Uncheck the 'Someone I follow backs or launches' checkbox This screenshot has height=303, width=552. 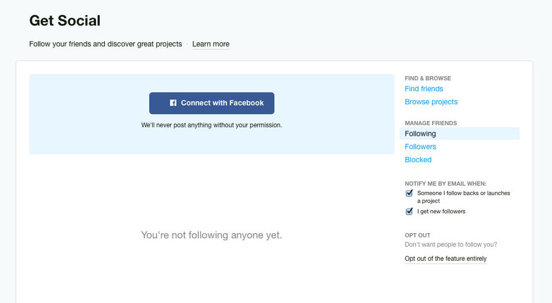(409, 193)
